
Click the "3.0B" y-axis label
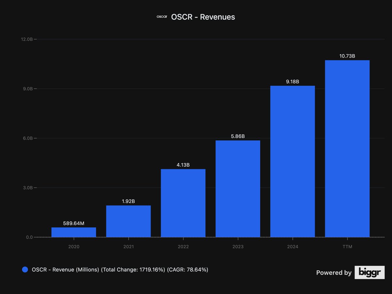(28, 188)
